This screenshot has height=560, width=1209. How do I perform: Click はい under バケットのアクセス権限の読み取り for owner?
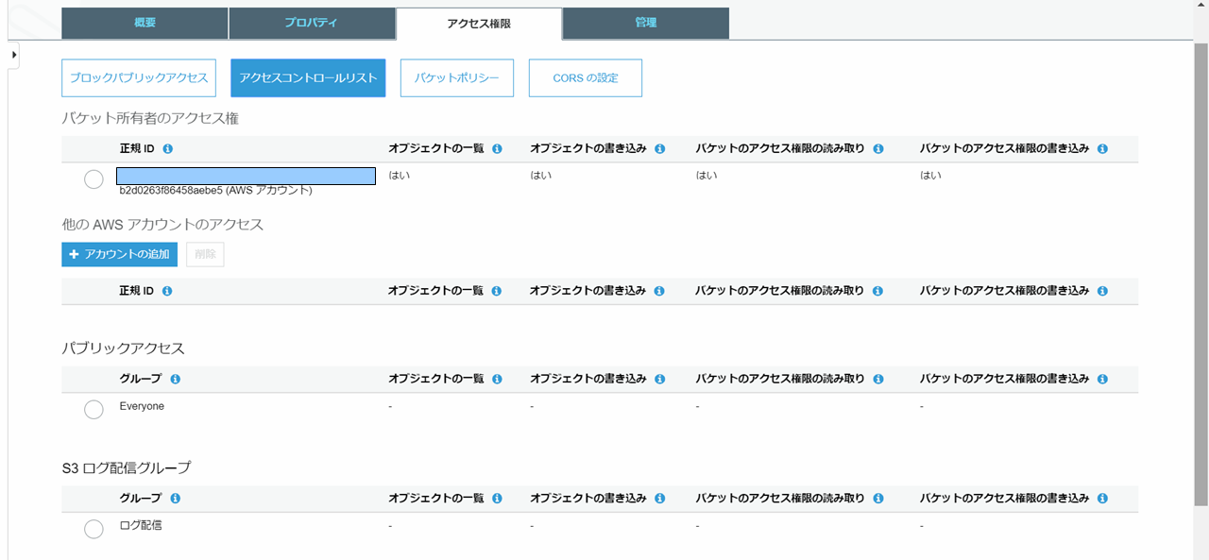707,176
